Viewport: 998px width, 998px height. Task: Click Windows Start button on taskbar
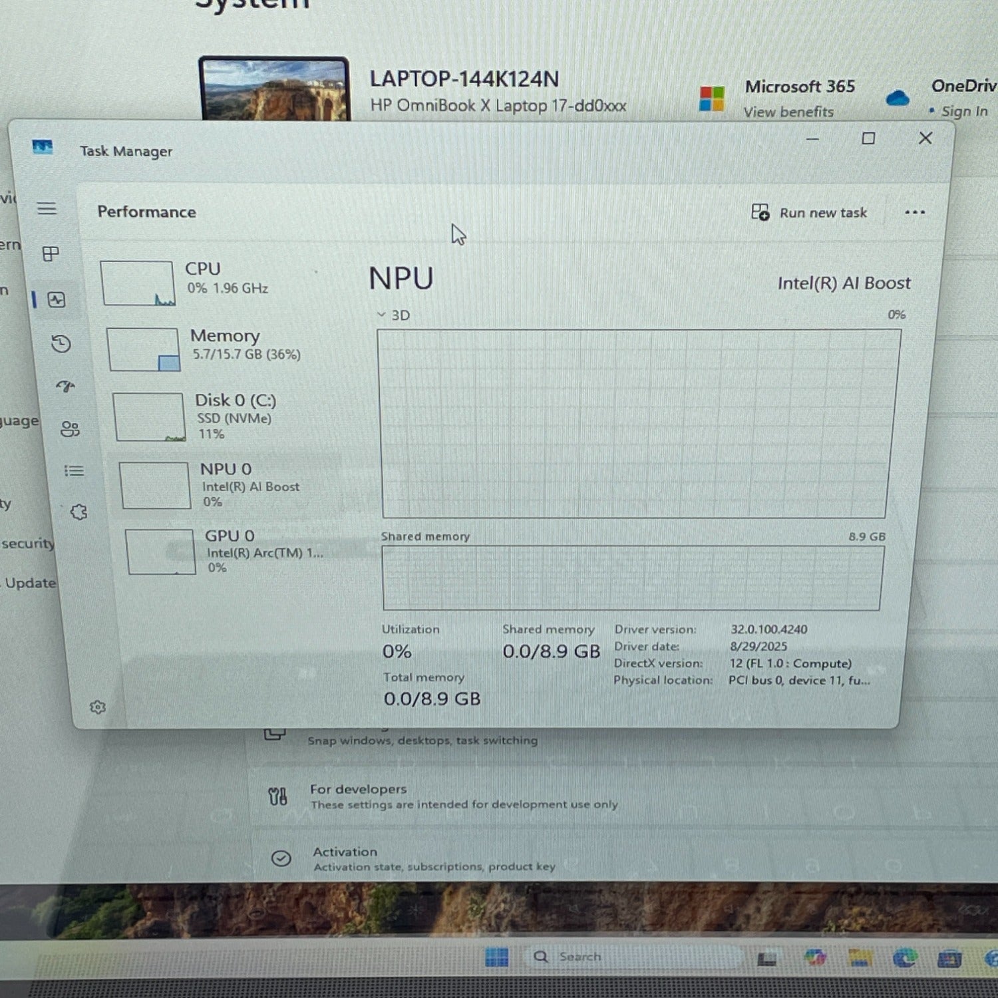pos(496,957)
